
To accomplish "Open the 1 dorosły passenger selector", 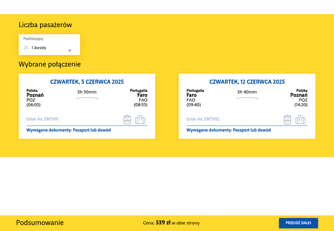I will pos(49,45).
